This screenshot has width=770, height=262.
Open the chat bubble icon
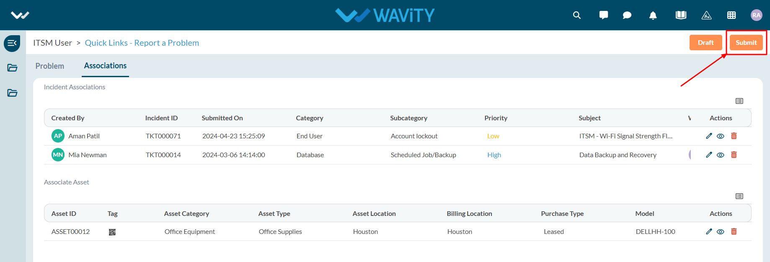click(627, 15)
